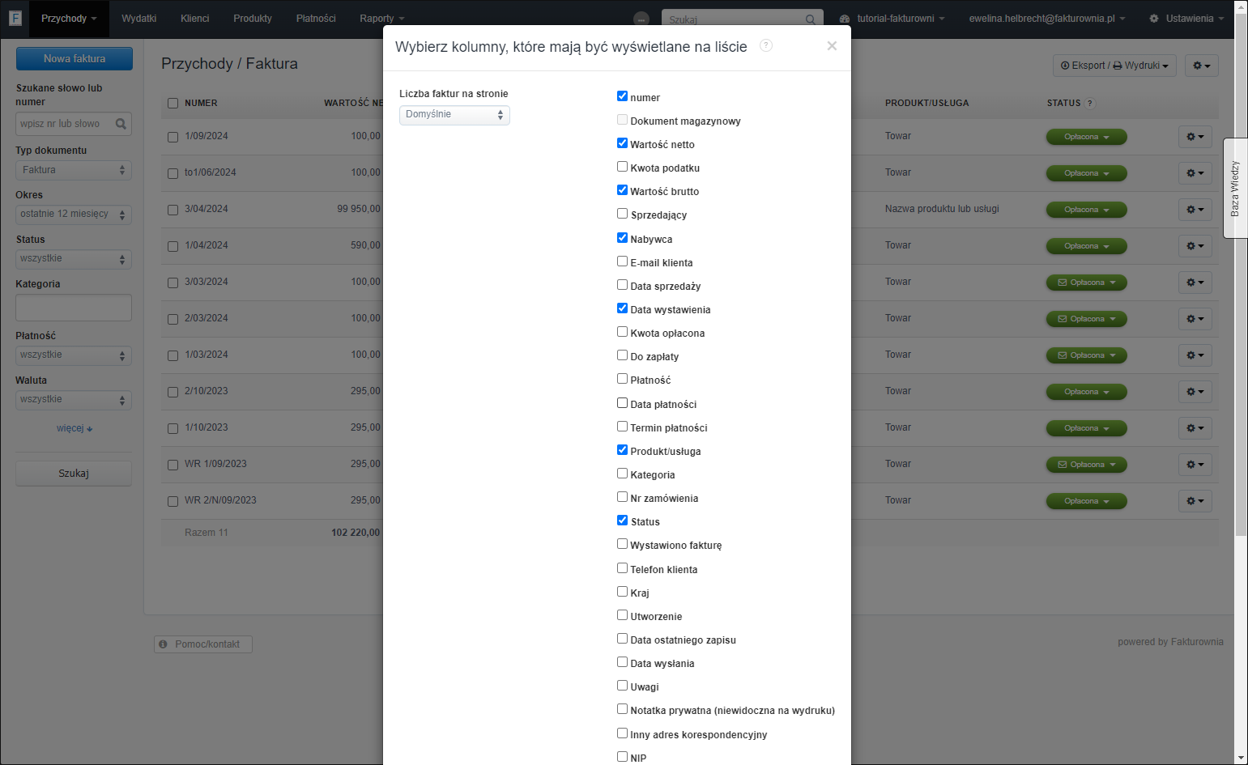Click the więcej filters link

(74, 428)
